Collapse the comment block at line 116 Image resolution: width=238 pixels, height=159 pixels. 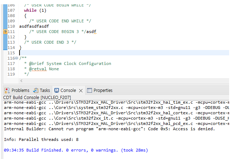click(x=17, y=58)
